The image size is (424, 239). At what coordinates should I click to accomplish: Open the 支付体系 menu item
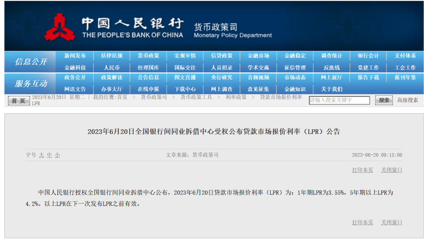coord(405,56)
